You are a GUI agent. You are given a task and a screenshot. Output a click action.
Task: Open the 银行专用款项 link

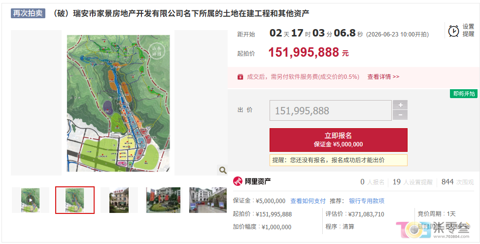367,201
